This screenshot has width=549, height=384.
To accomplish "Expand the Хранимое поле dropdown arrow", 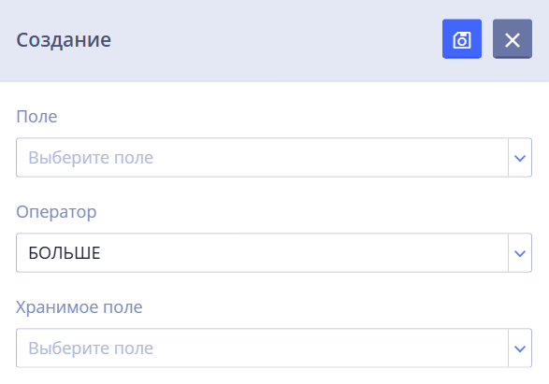I will (520, 348).
